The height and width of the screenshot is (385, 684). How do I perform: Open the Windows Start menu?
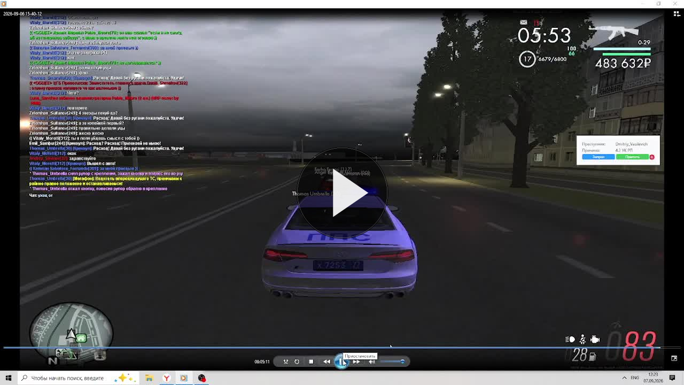pyautogui.click(x=9, y=378)
